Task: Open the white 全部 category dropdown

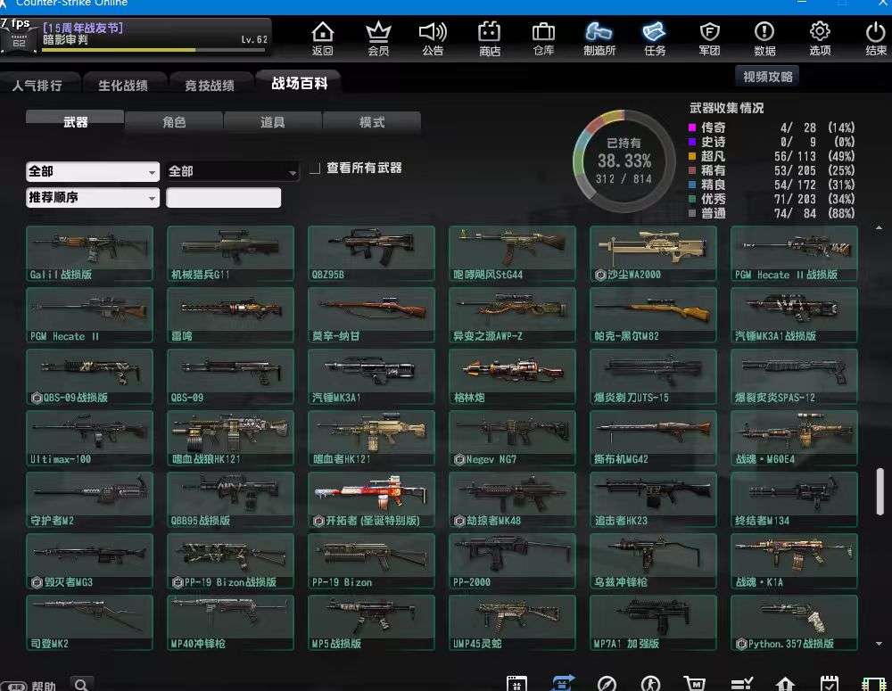Action: click(x=93, y=172)
